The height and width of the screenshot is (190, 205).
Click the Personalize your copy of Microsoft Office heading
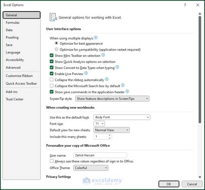point(78,146)
